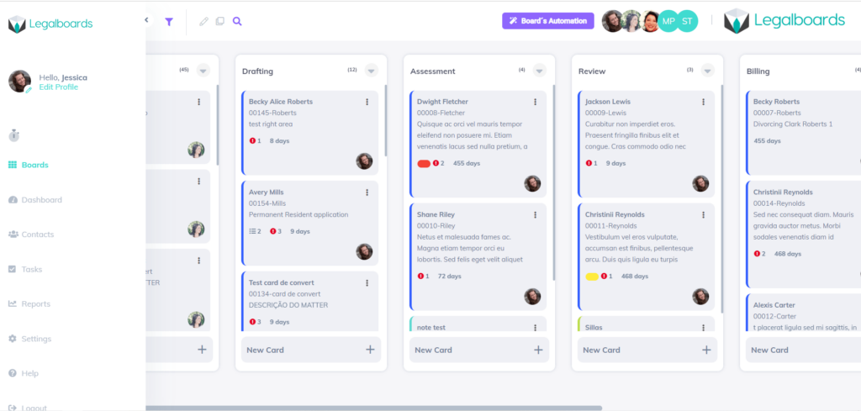Image resolution: width=861 pixels, height=411 pixels.
Task: Click the purple filter funnel icon
Action: pos(169,22)
